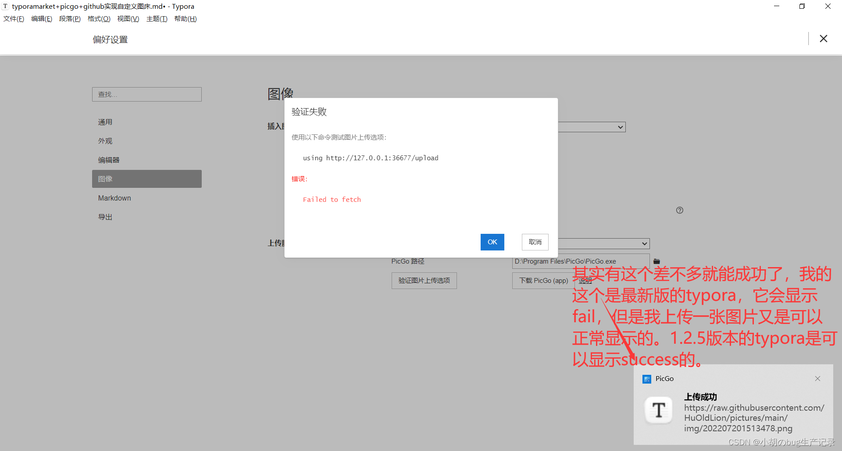
Task: Expand the image uploader selection dropdown
Action: point(644,243)
